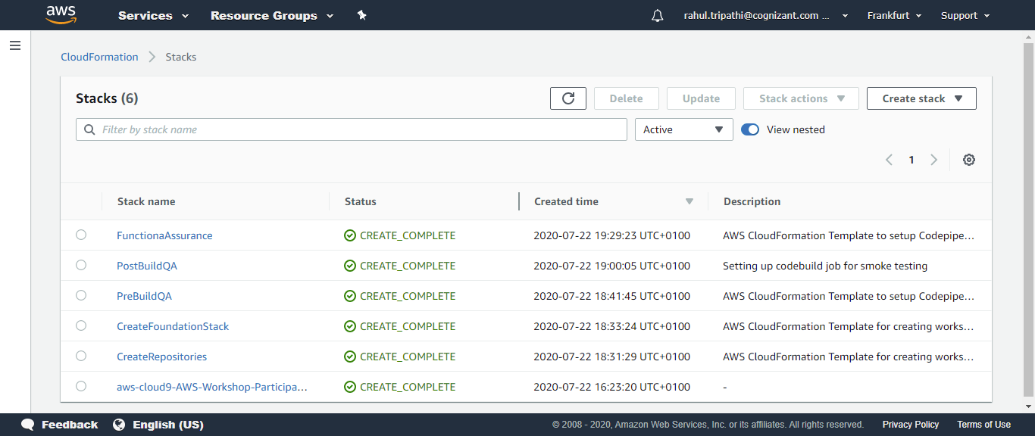Click CREATE_COMPLETE status of aws-cloud9 stack
1035x436 pixels.
coord(408,387)
